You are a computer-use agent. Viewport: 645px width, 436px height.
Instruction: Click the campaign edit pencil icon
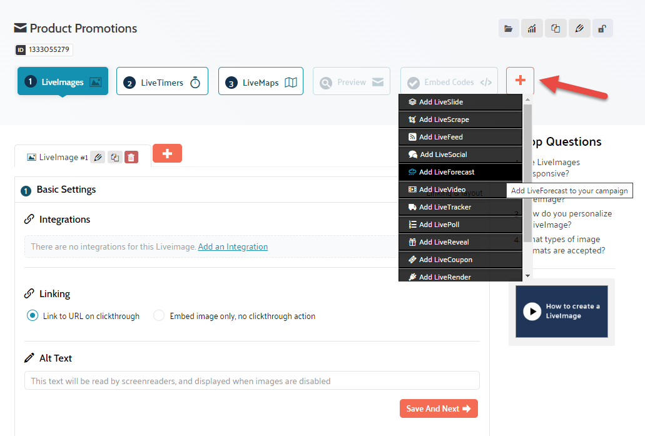click(579, 29)
